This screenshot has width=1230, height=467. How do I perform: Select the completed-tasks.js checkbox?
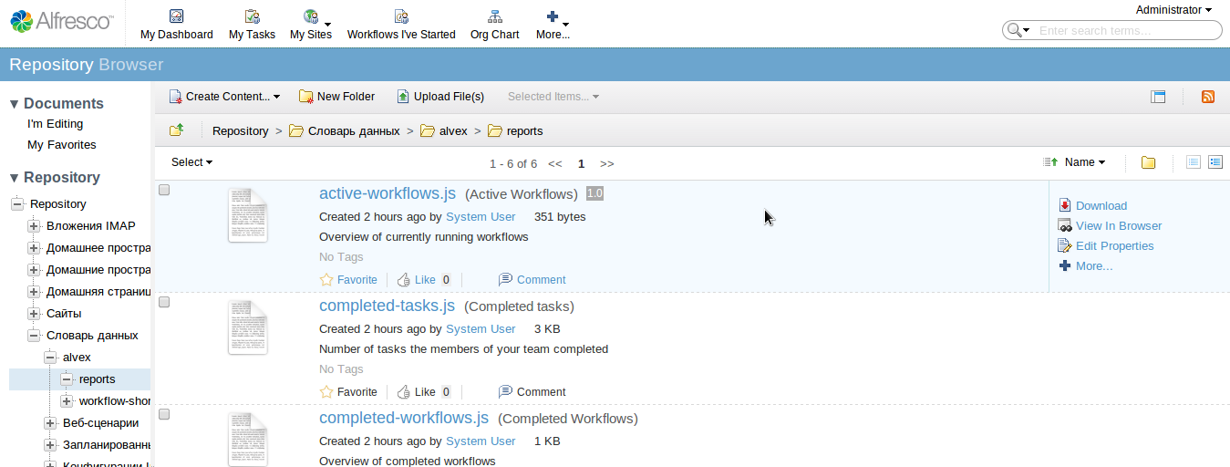[164, 302]
